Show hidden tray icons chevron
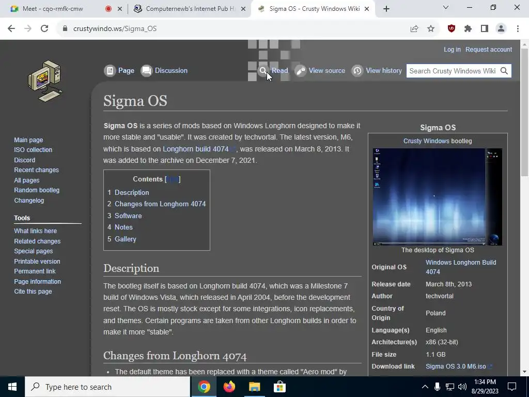Screen dimensions: 529x397 (x=425, y=387)
